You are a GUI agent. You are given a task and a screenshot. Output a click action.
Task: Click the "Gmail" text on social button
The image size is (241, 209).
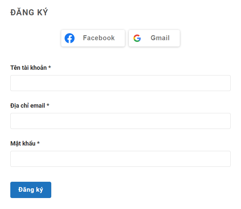click(x=160, y=38)
